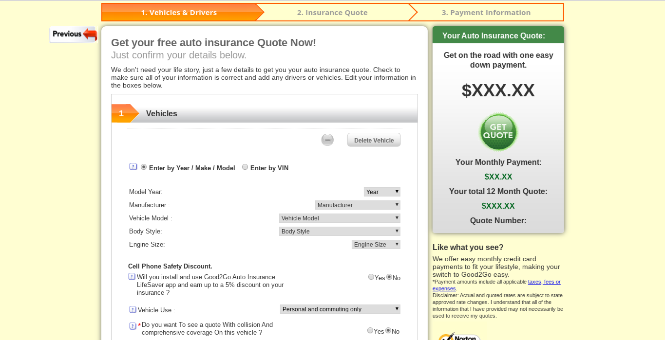This screenshot has width=665, height=340.
Task: Click the Get your free auto insurance heading
Action: pyautogui.click(x=213, y=42)
